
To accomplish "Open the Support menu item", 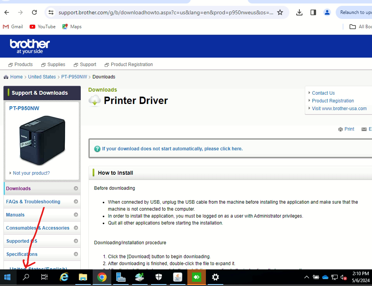I will (x=85, y=65).
